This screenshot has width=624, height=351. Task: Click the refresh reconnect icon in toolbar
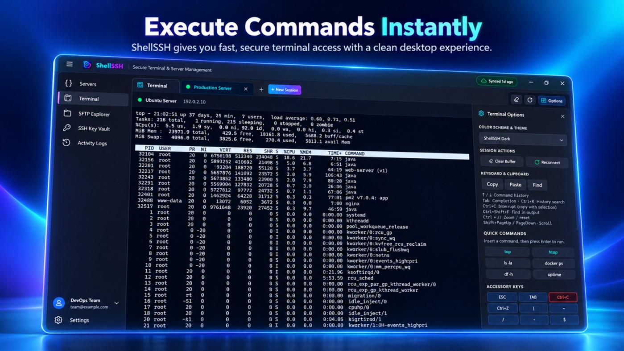click(x=530, y=100)
